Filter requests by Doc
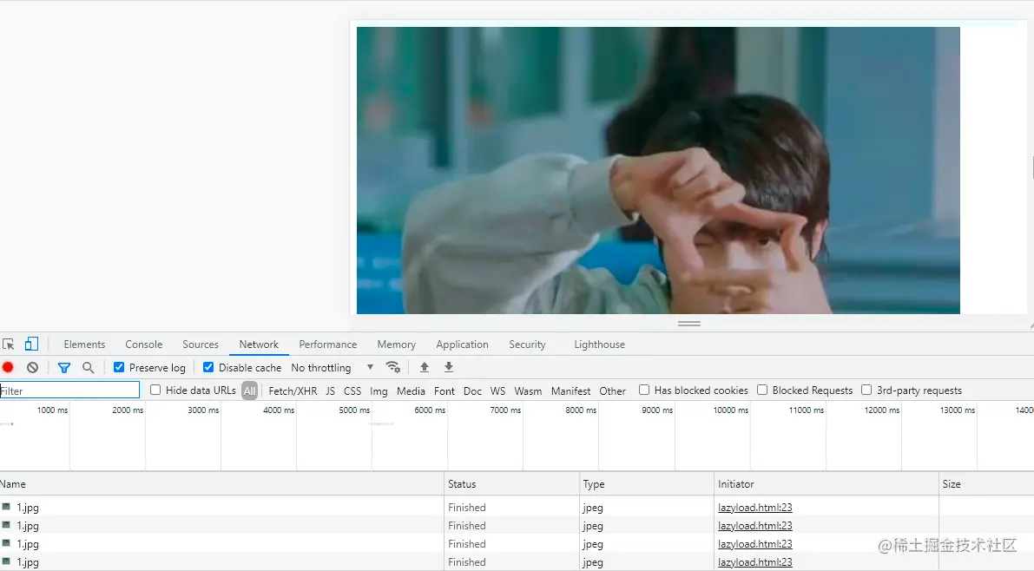1034x571 pixels. [x=473, y=391]
